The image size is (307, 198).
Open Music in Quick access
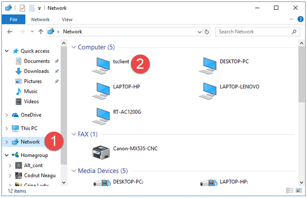31,91
